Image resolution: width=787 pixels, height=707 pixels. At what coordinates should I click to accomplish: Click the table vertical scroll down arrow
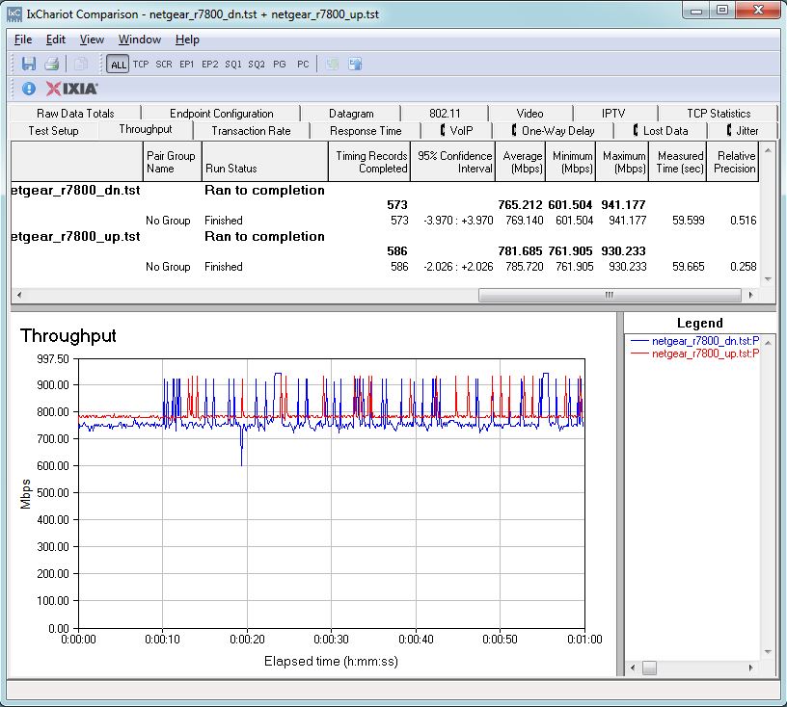click(768, 279)
